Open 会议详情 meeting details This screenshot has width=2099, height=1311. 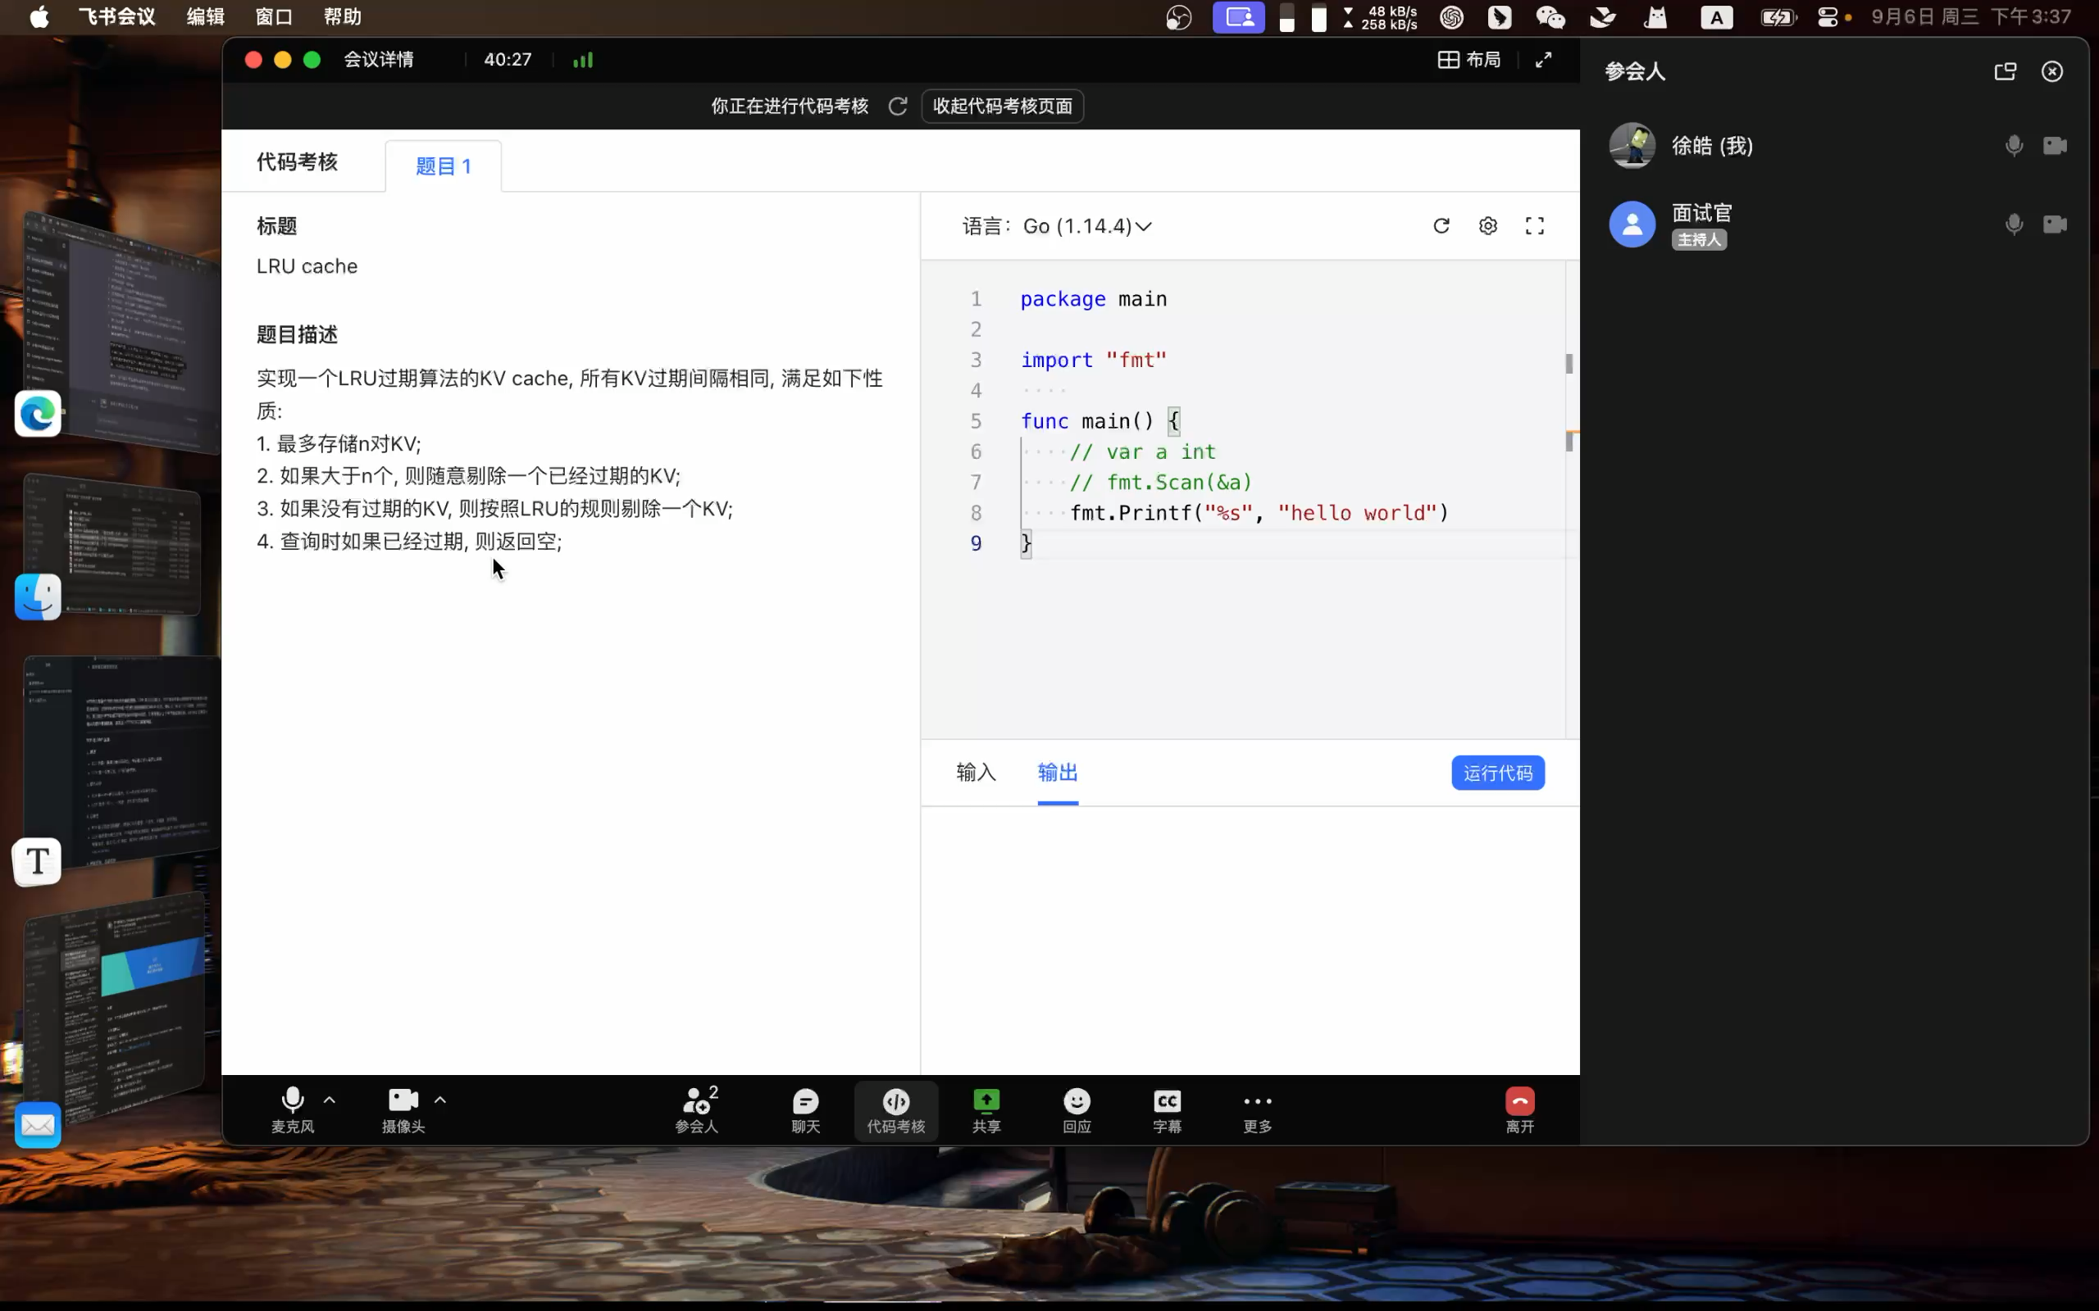tap(379, 60)
